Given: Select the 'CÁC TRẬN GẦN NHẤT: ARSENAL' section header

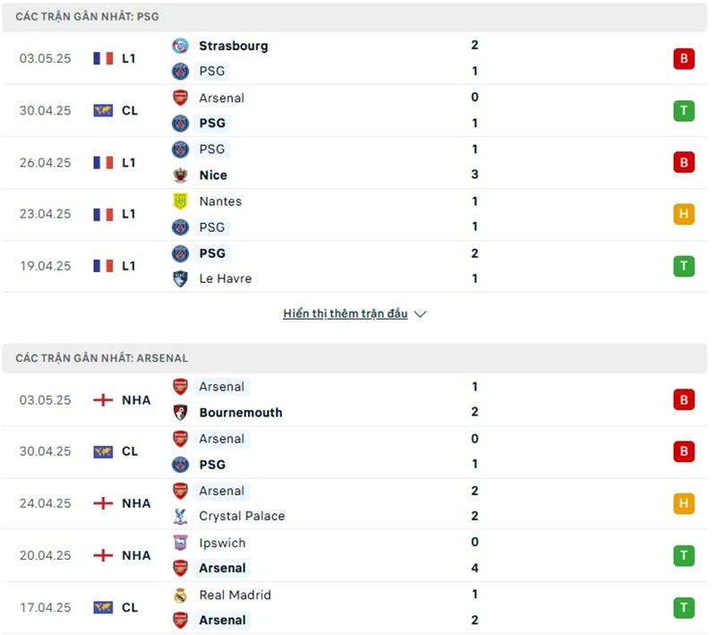Looking at the screenshot, I should pyautogui.click(x=100, y=357).
